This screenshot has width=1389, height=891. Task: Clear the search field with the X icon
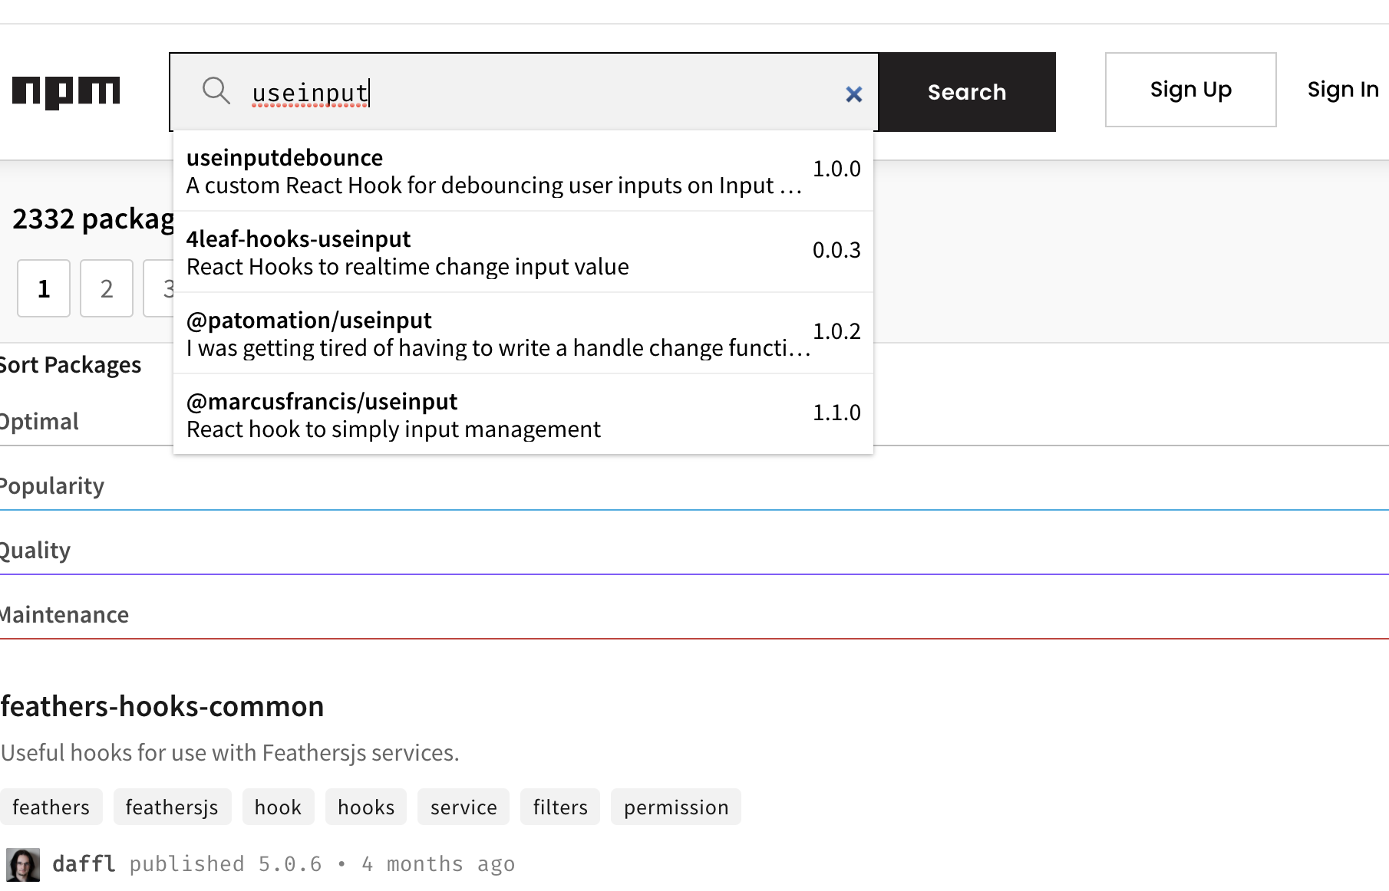tap(853, 94)
